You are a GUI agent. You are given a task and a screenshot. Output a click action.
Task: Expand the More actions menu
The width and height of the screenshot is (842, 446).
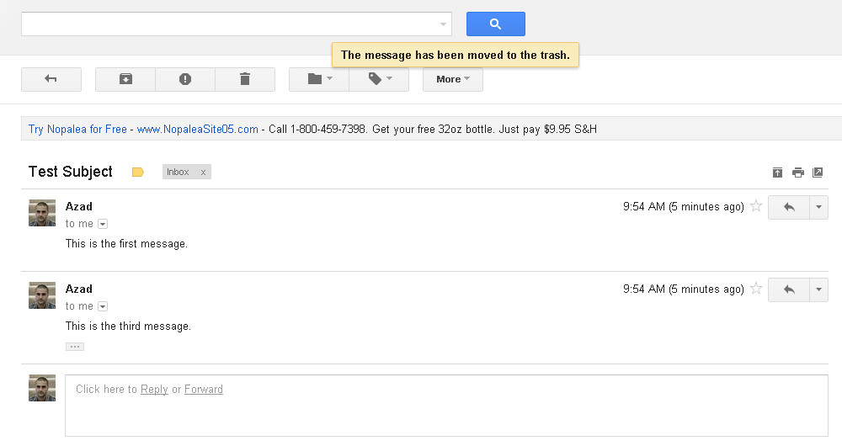pyautogui.click(x=452, y=79)
